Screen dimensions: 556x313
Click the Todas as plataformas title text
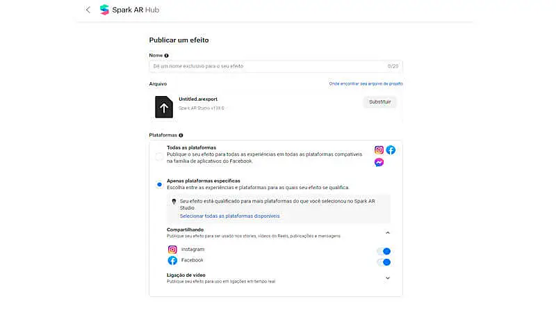pos(192,147)
